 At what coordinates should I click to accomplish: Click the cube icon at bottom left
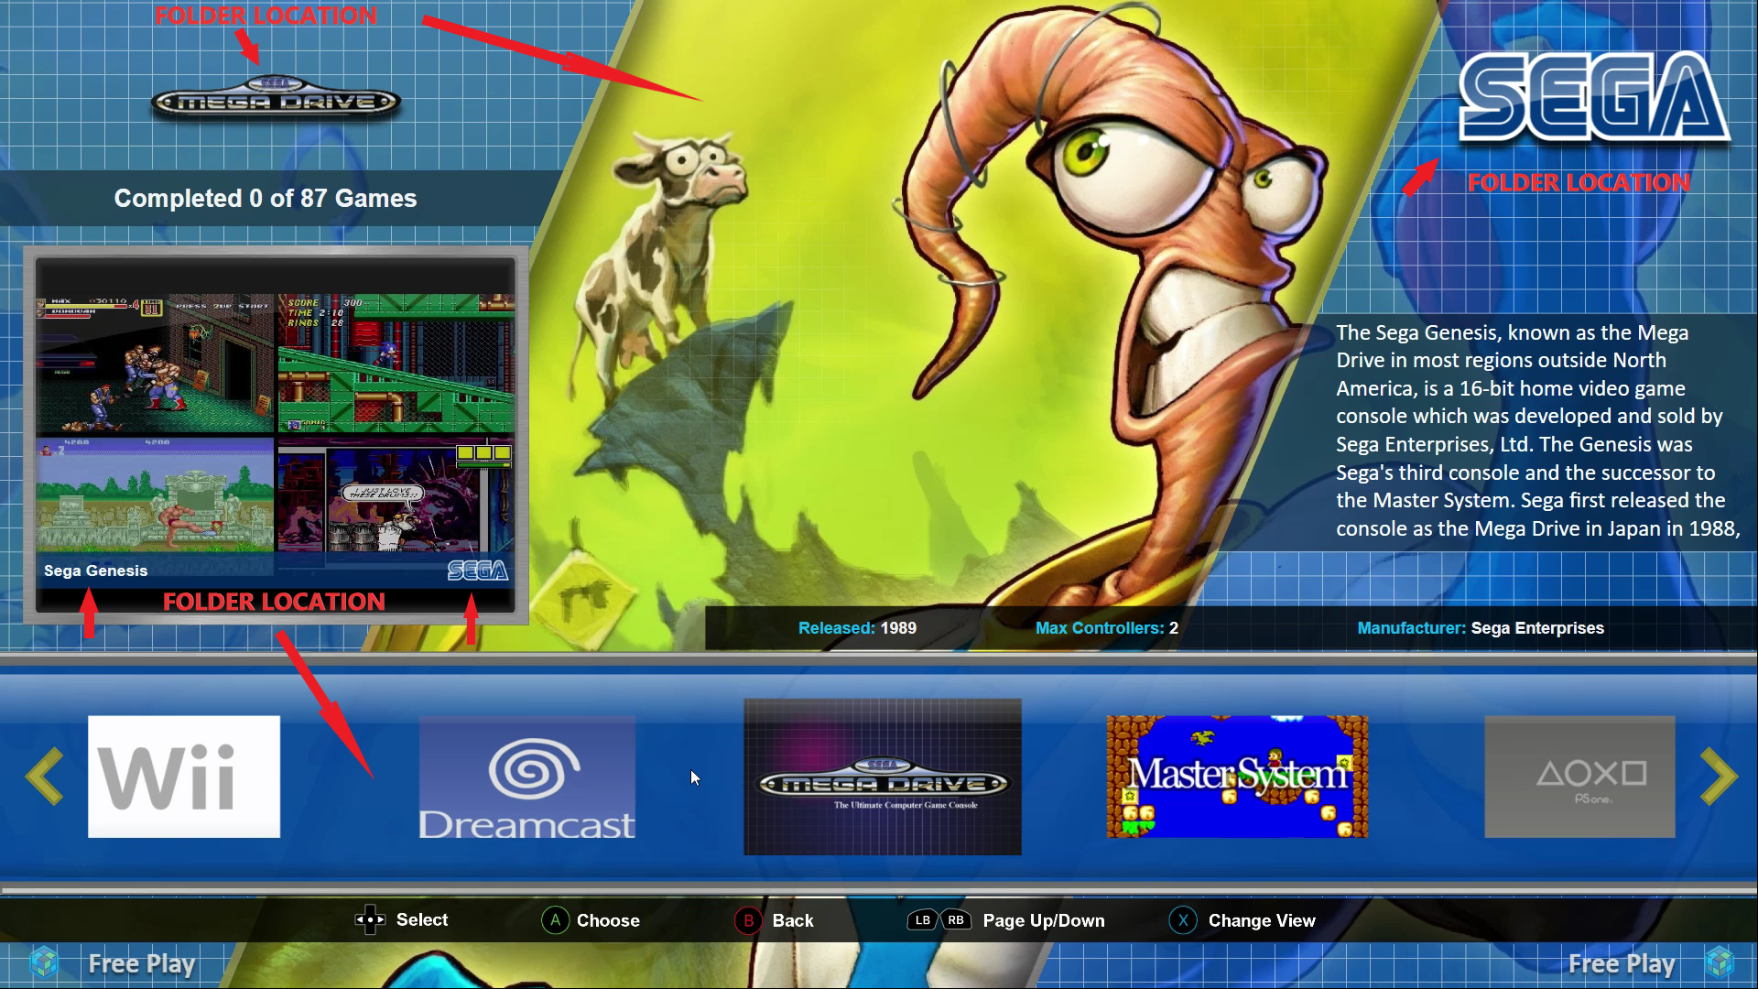(x=44, y=962)
